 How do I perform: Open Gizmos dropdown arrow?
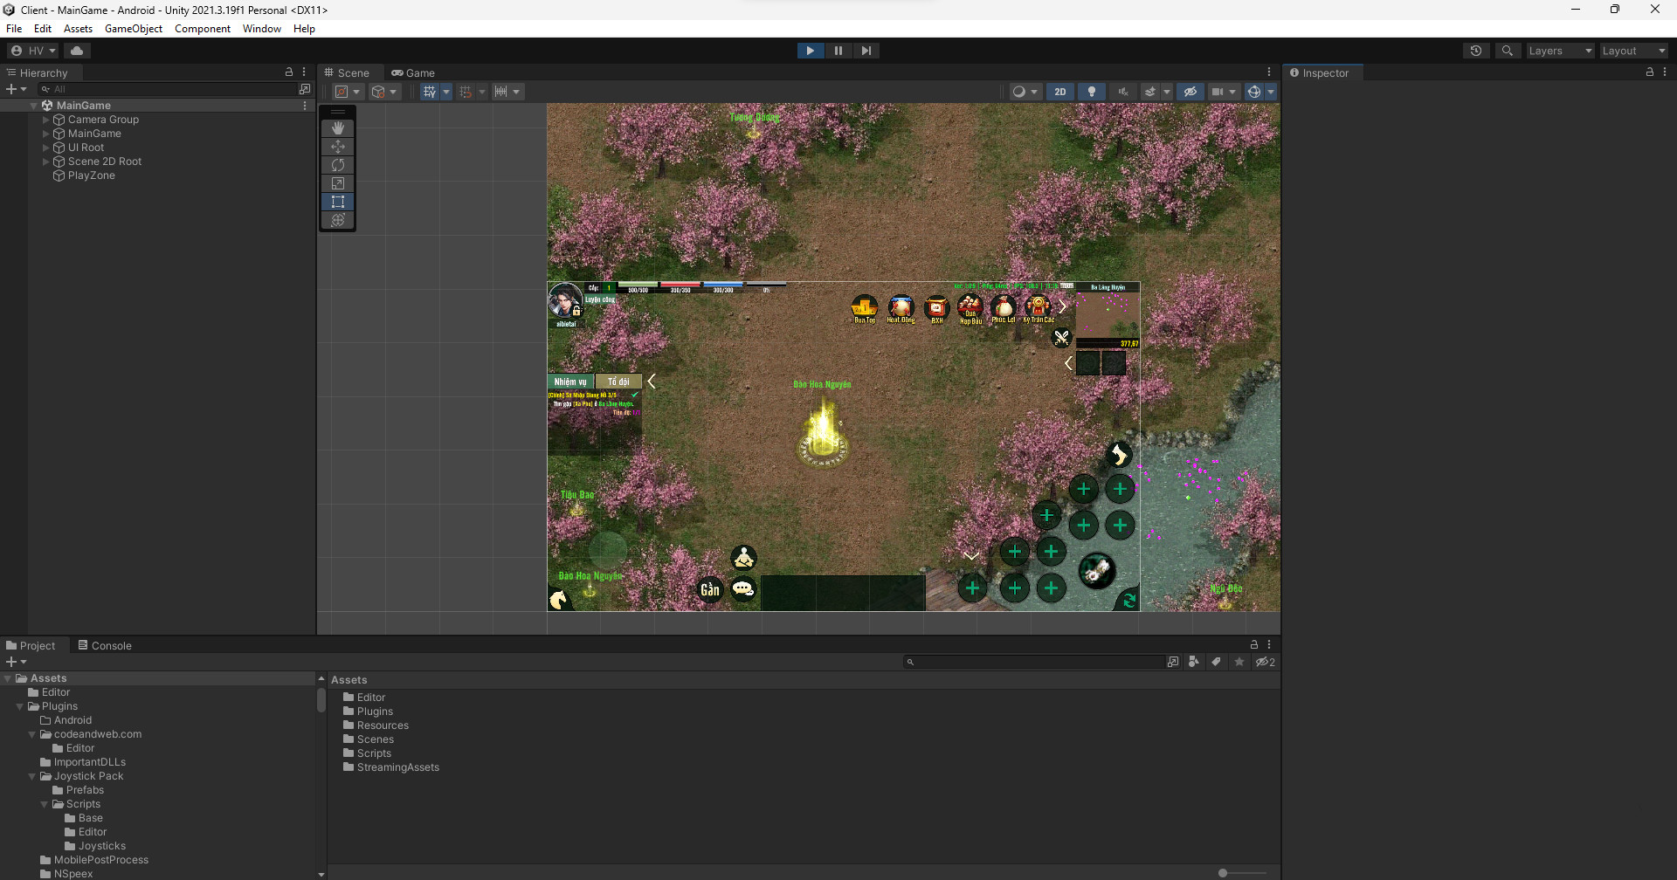click(x=1271, y=92)
